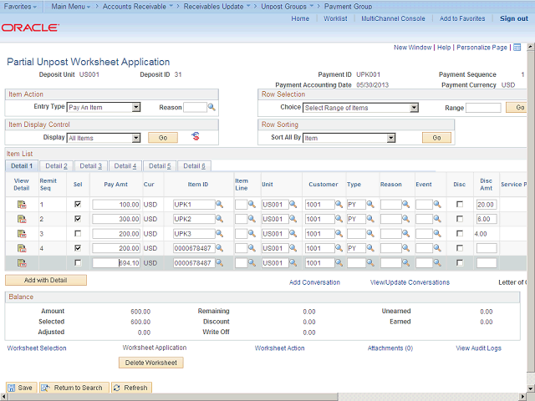
Task: Click the Range input field
Action: 483,108
